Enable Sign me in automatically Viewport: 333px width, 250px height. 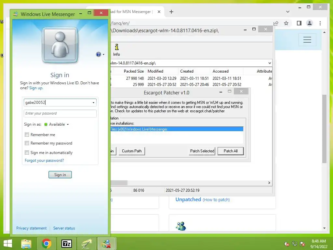(x=27, y=152)
